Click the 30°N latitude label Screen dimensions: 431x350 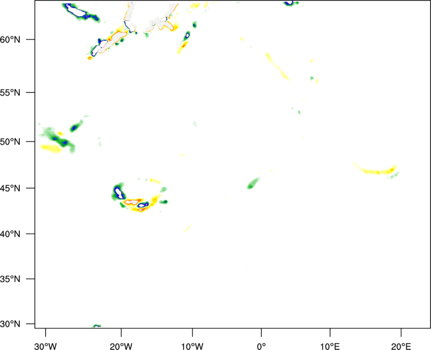(10, 324)
